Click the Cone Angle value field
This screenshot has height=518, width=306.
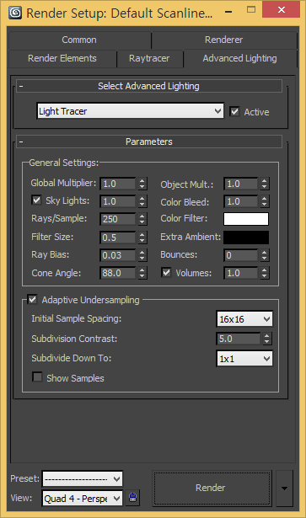pos(118,273)
